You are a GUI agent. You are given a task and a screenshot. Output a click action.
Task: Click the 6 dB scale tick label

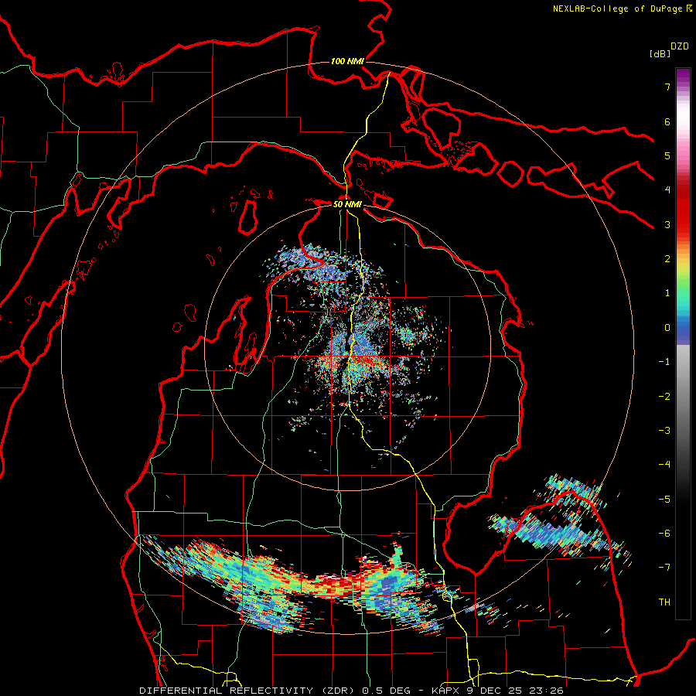667,121
